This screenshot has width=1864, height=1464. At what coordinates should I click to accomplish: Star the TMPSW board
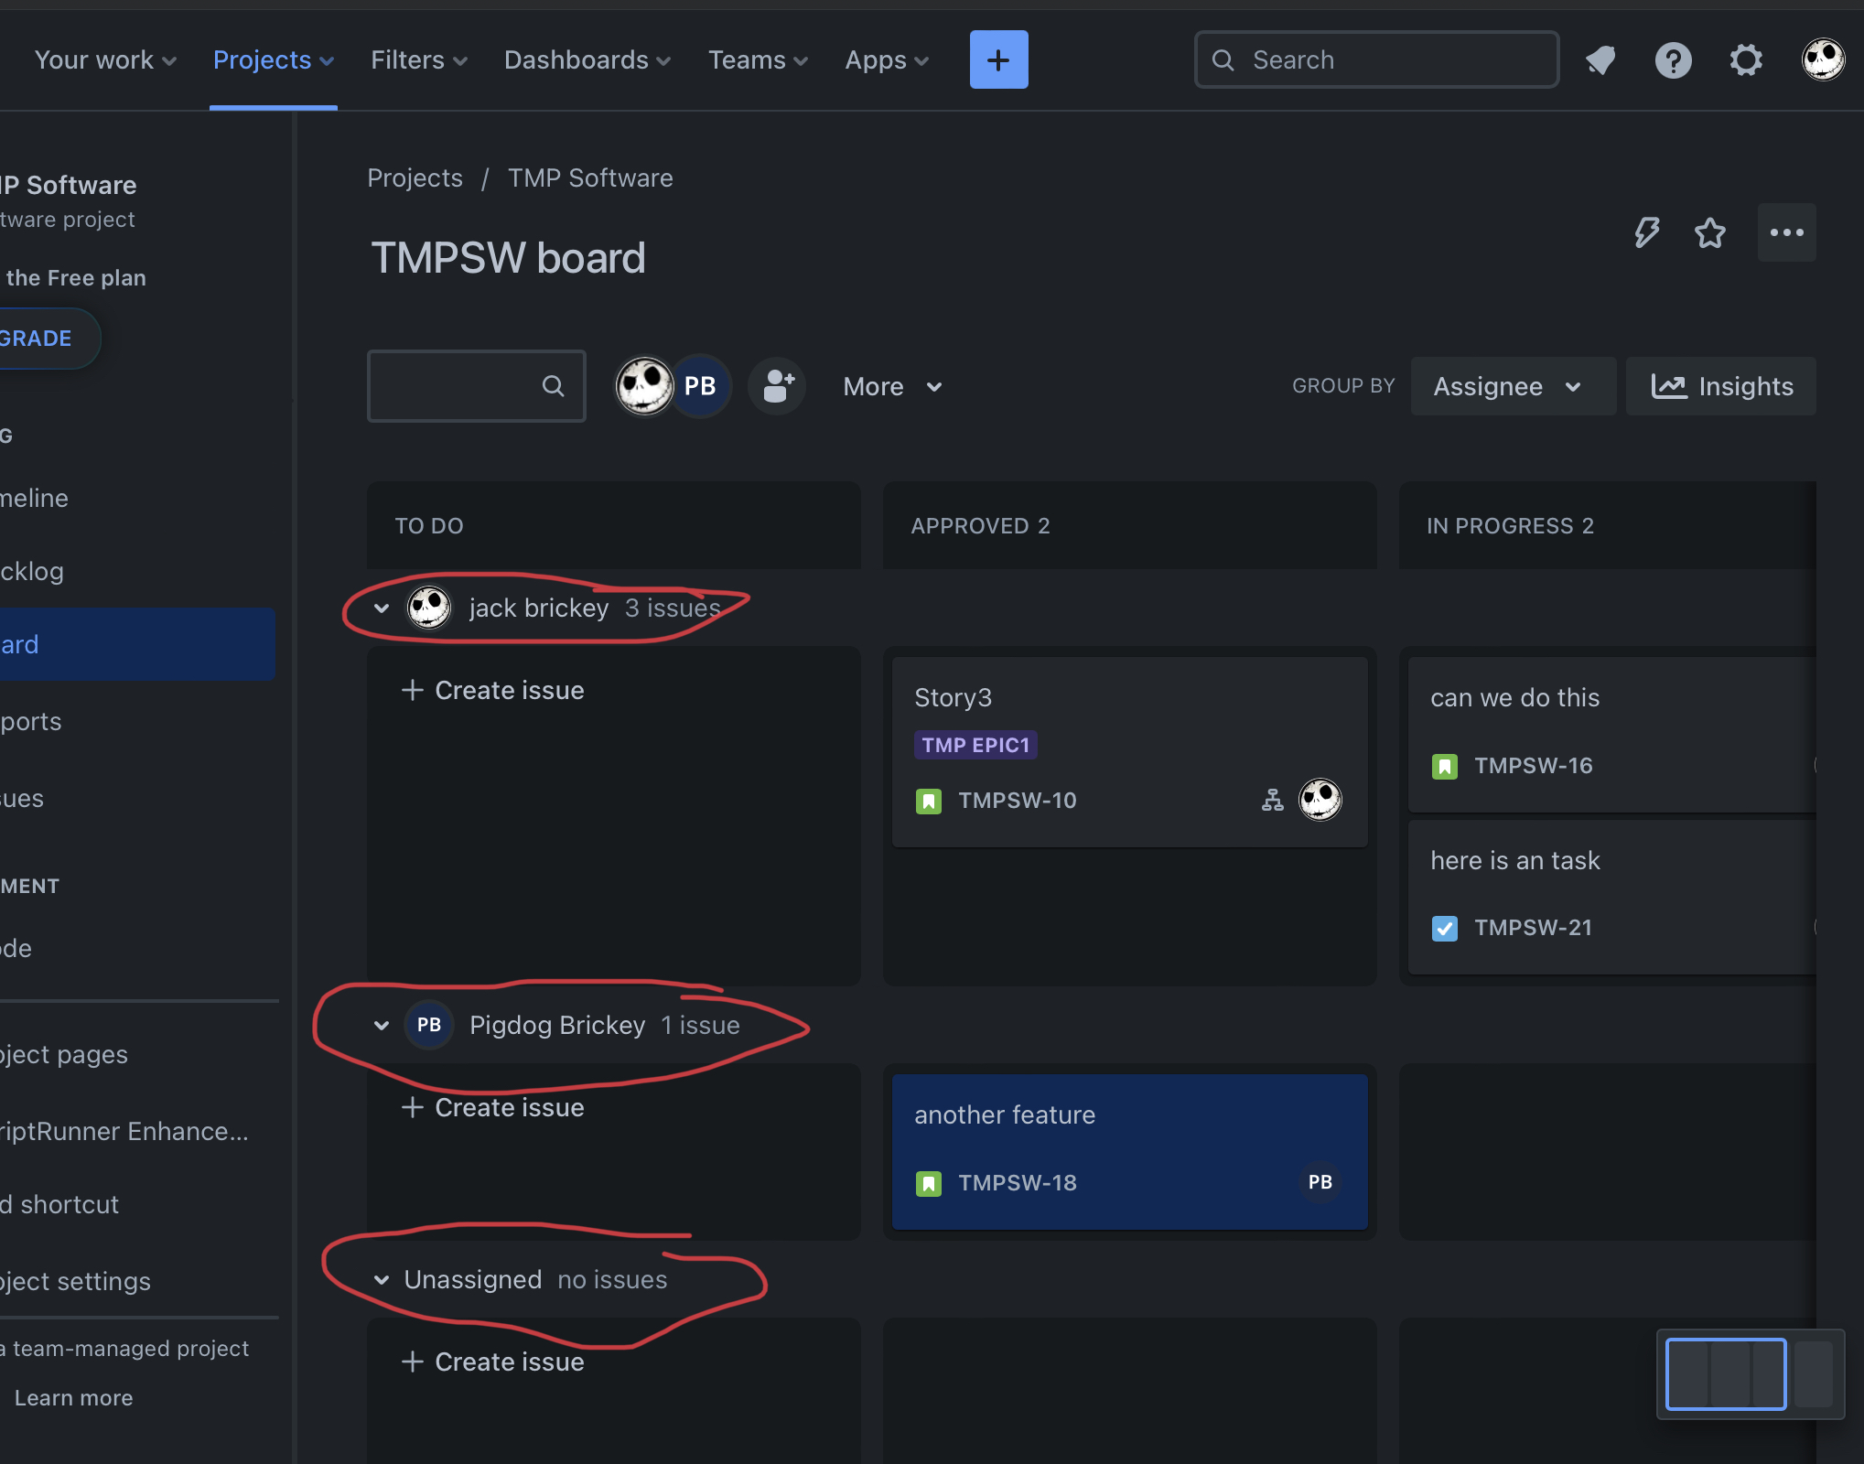coord(1709,232)
